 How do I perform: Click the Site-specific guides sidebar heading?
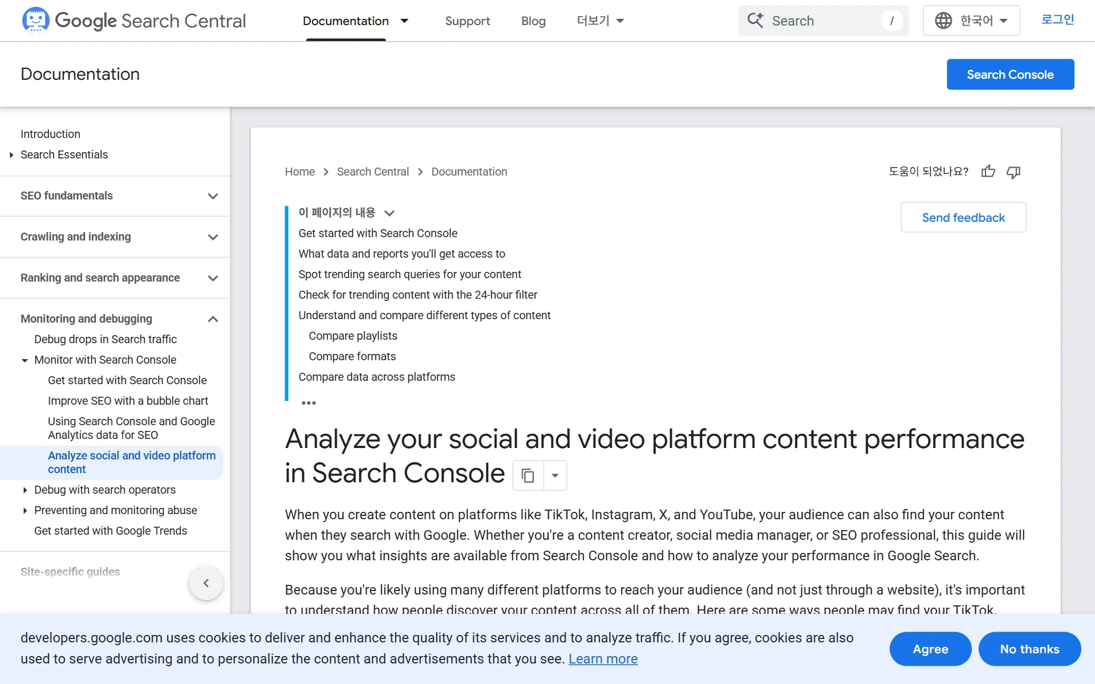(70, 572)
